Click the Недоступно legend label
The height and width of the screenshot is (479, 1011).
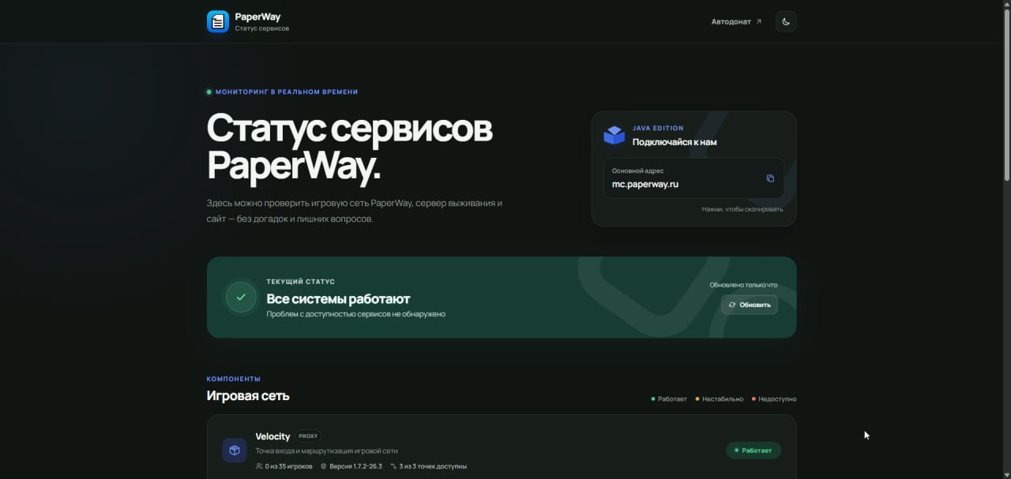pyautogui.click(x=777, y=399)
